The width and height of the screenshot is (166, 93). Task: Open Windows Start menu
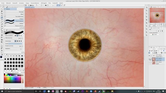2,91
